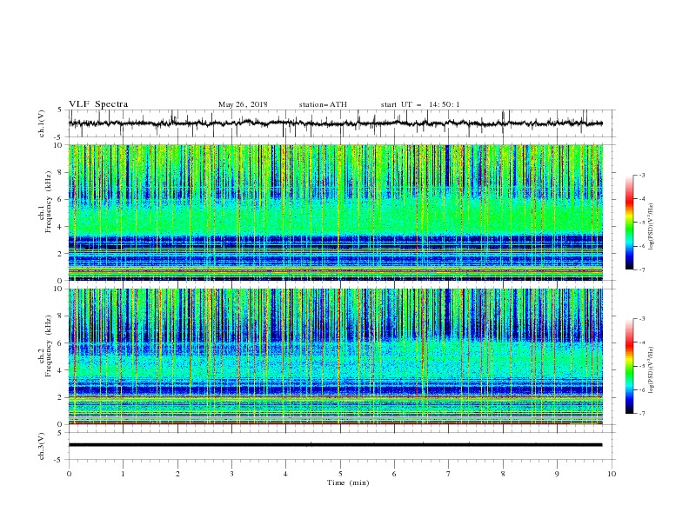Click the "ch.1(V)" waveform axis label
Image resolution: width=689 pixels, height=532 pixels.
42,123
